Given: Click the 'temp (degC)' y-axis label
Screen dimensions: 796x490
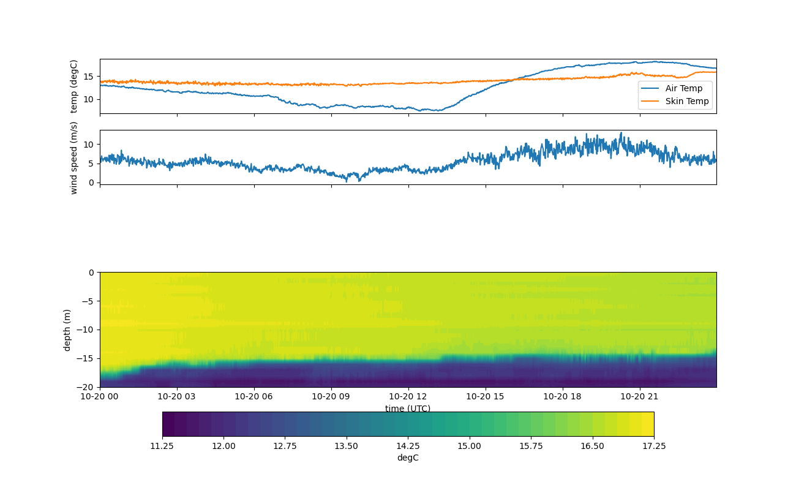Looking at the screenshot, I should [74, 86].
